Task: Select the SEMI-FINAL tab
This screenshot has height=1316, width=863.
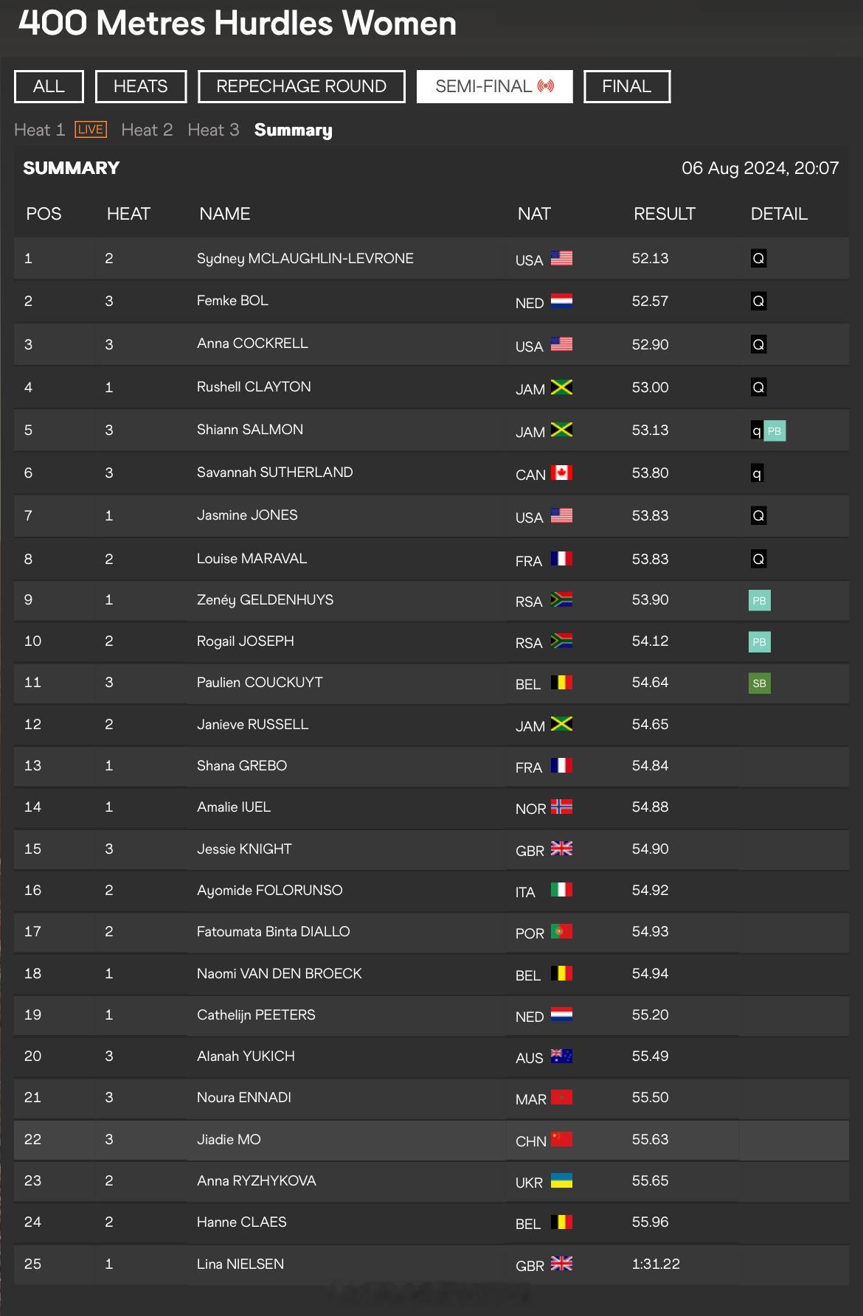Action: tap(495, 86)
